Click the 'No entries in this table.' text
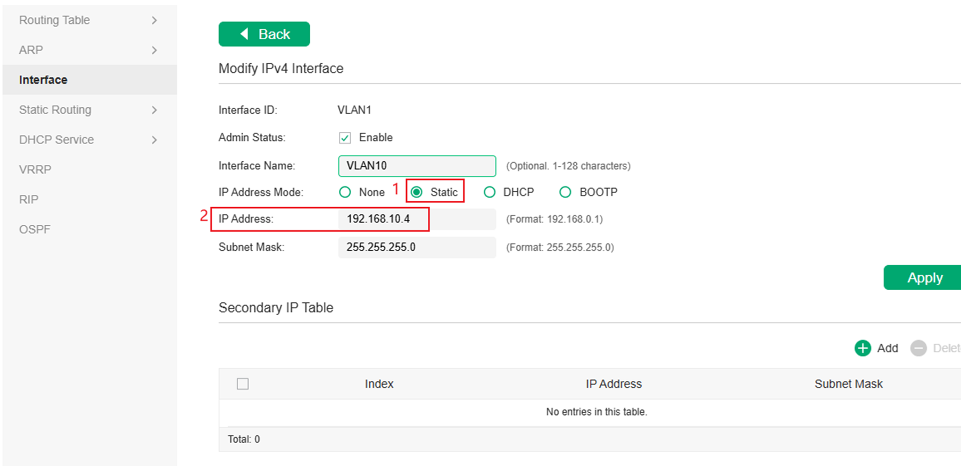Viewport: 961px width, 466px height. pos(597,412)
